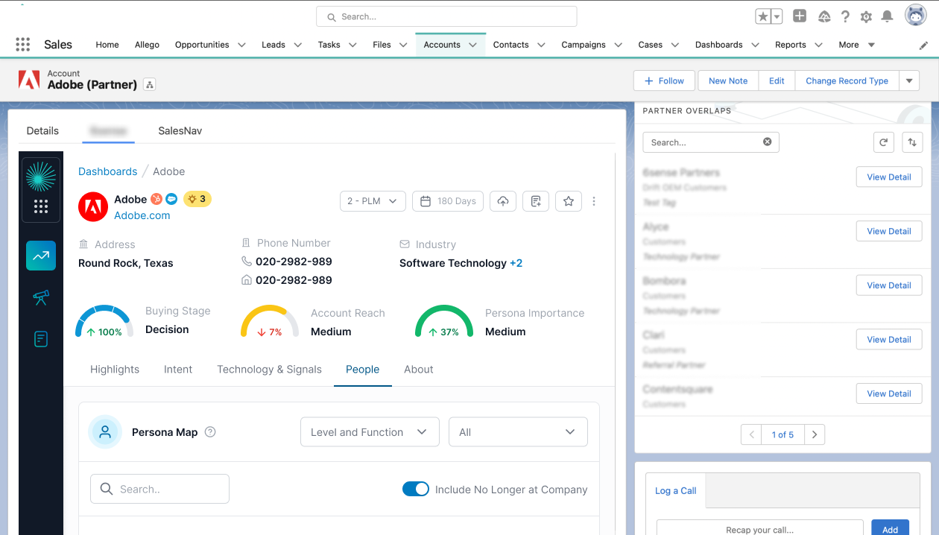Switch to the Details tab
The image size is (939, 535).
click(x=42, y=130)
